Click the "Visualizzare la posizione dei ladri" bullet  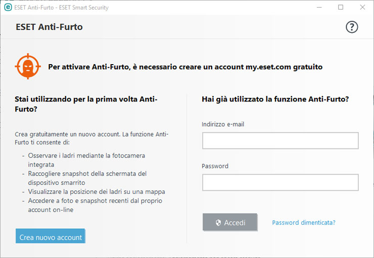click(96, 192)
